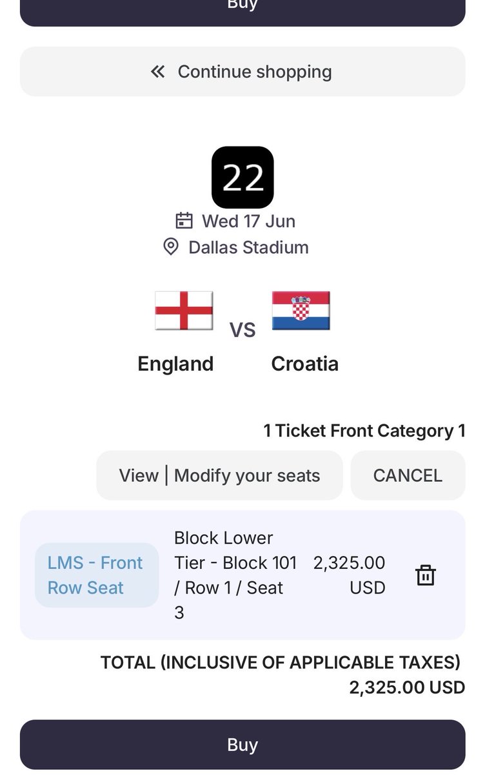Click the England flag icon

184,311
